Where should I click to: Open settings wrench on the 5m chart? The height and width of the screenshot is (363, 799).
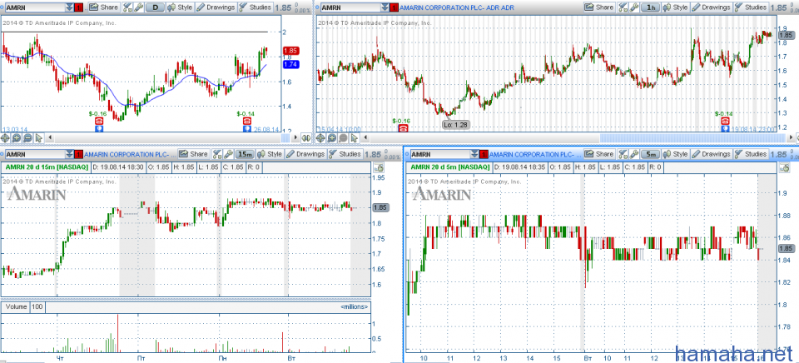coord(633,154)
